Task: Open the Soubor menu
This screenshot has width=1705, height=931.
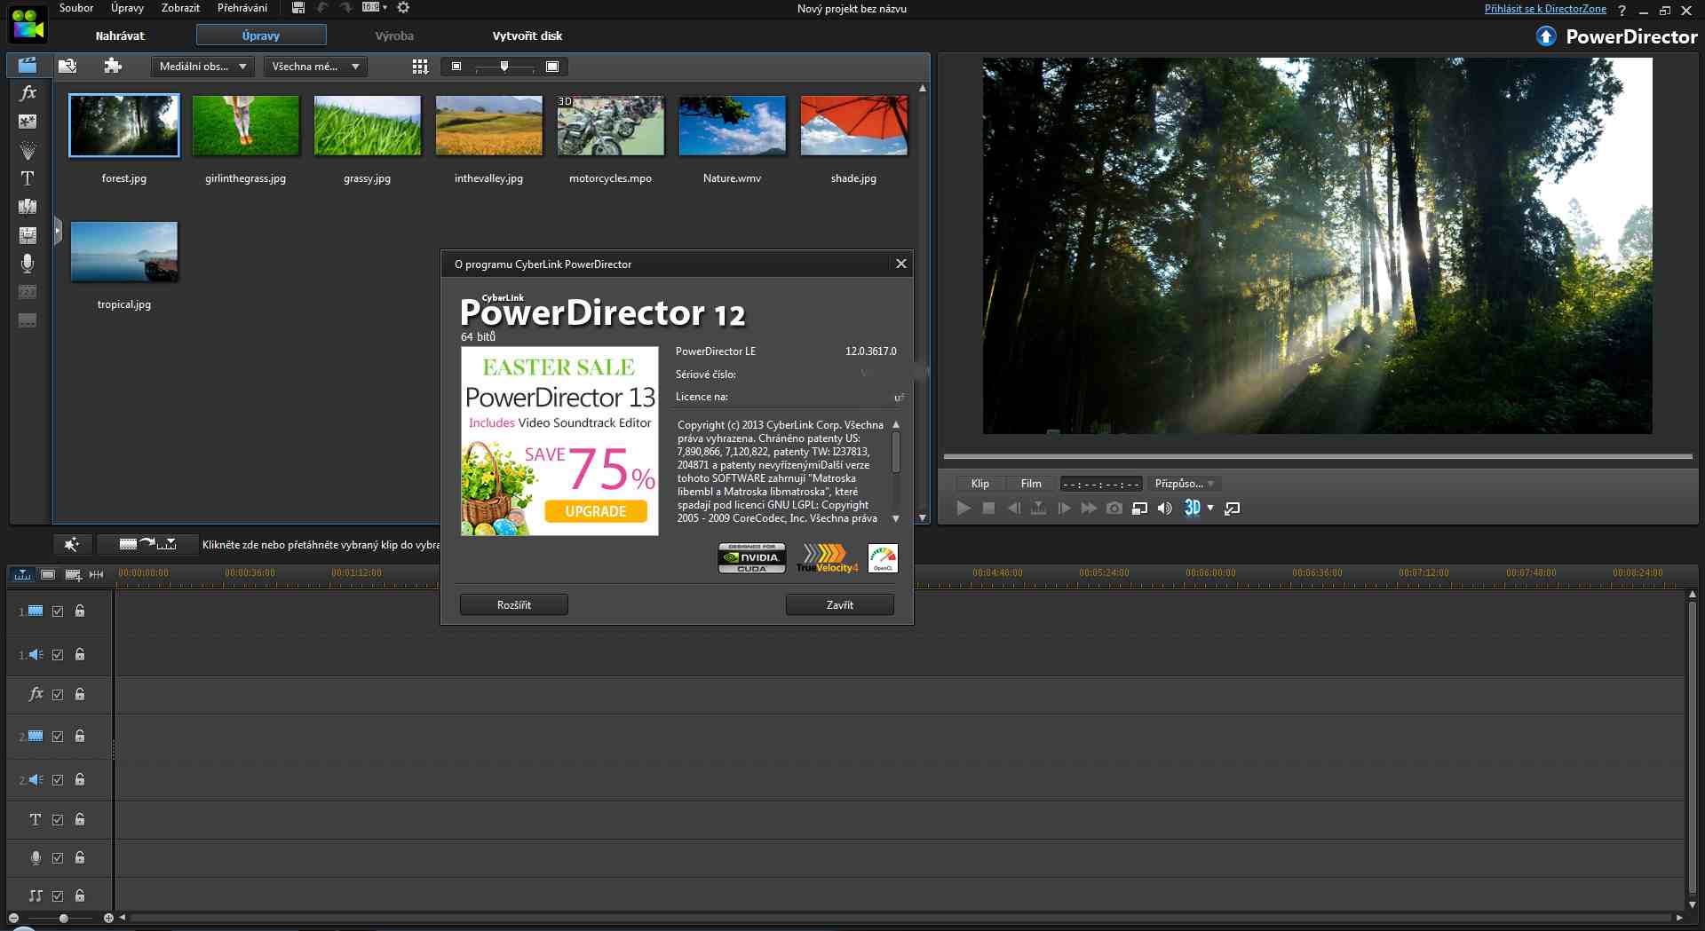Action: (76, 8)
